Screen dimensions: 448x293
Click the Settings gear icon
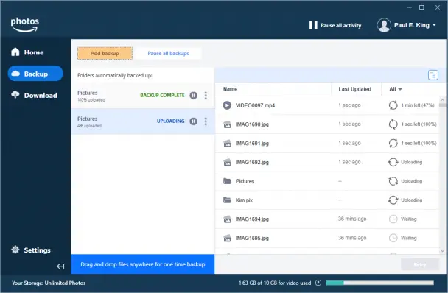click(15, 250)
